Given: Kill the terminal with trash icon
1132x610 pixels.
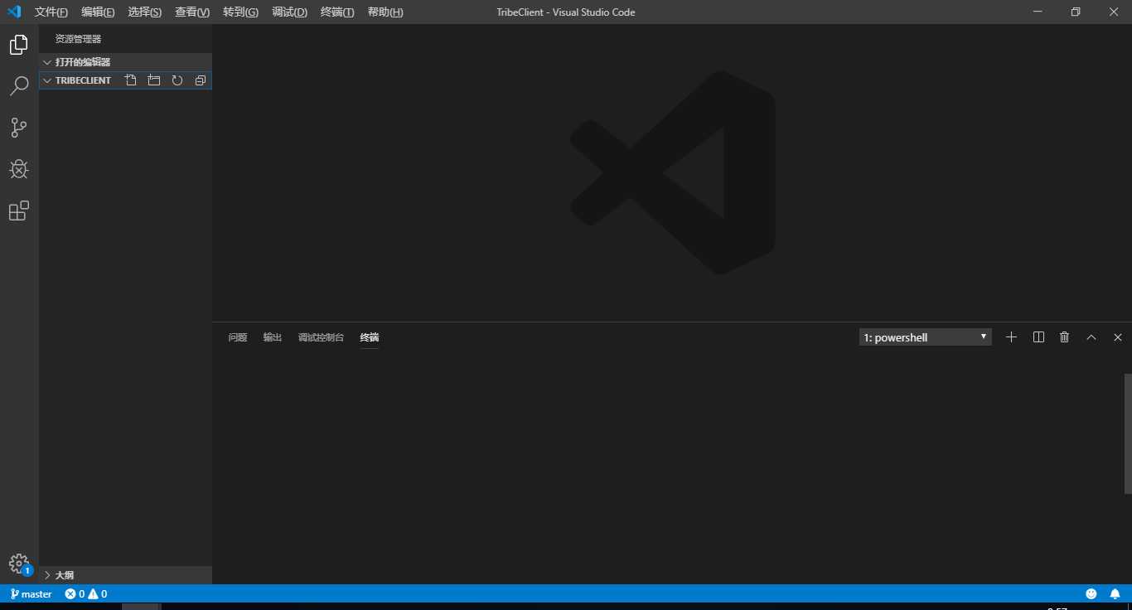Looking at the screenshot, I should 1065,337.
